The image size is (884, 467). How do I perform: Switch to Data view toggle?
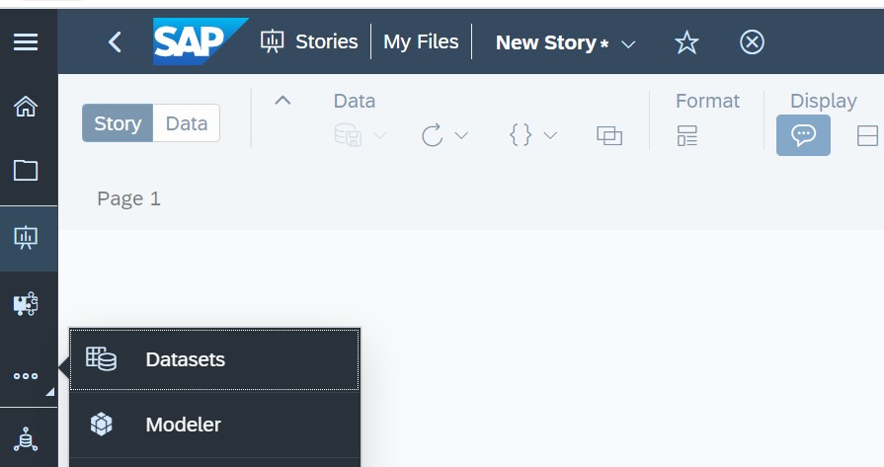(187, 122)
